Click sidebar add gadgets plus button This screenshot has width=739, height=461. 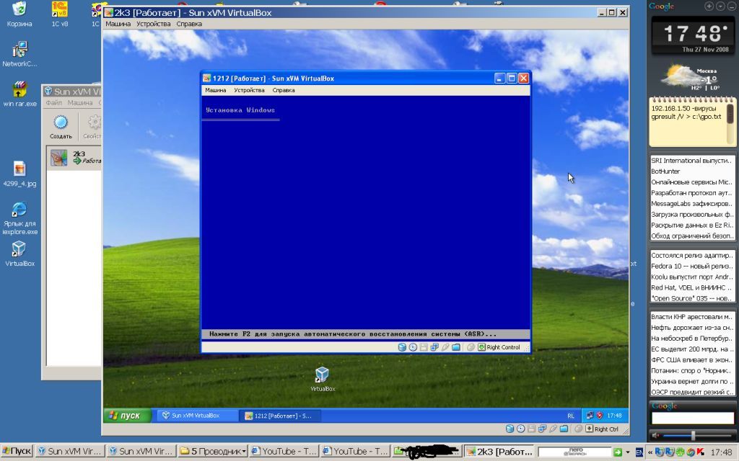tap(709, 6)
